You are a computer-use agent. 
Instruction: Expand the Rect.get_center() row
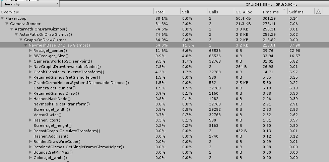[x=30, y=51]
